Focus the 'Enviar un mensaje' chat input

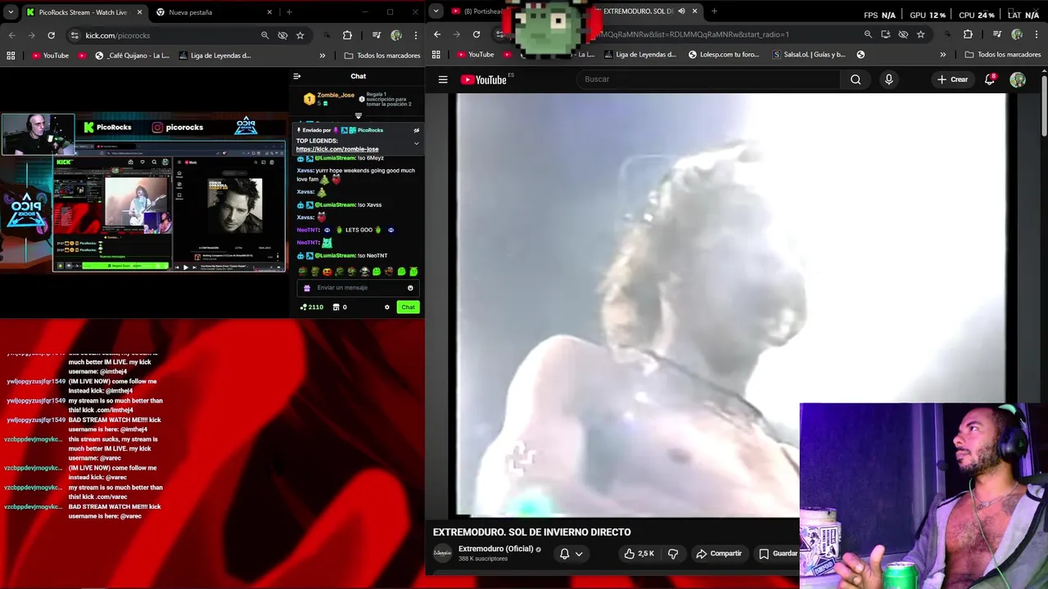359,288
